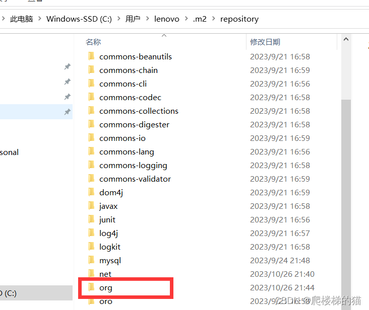Select the commons-codec folder icon
The height and width of the screenshot is (310, 369).
(91, 97)
